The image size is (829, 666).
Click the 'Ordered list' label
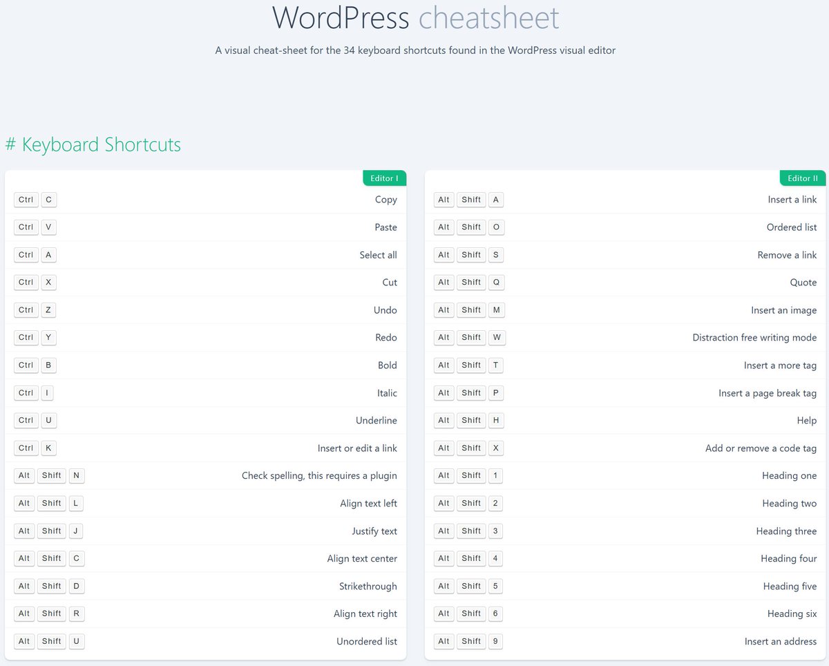(x=792, y=227)
